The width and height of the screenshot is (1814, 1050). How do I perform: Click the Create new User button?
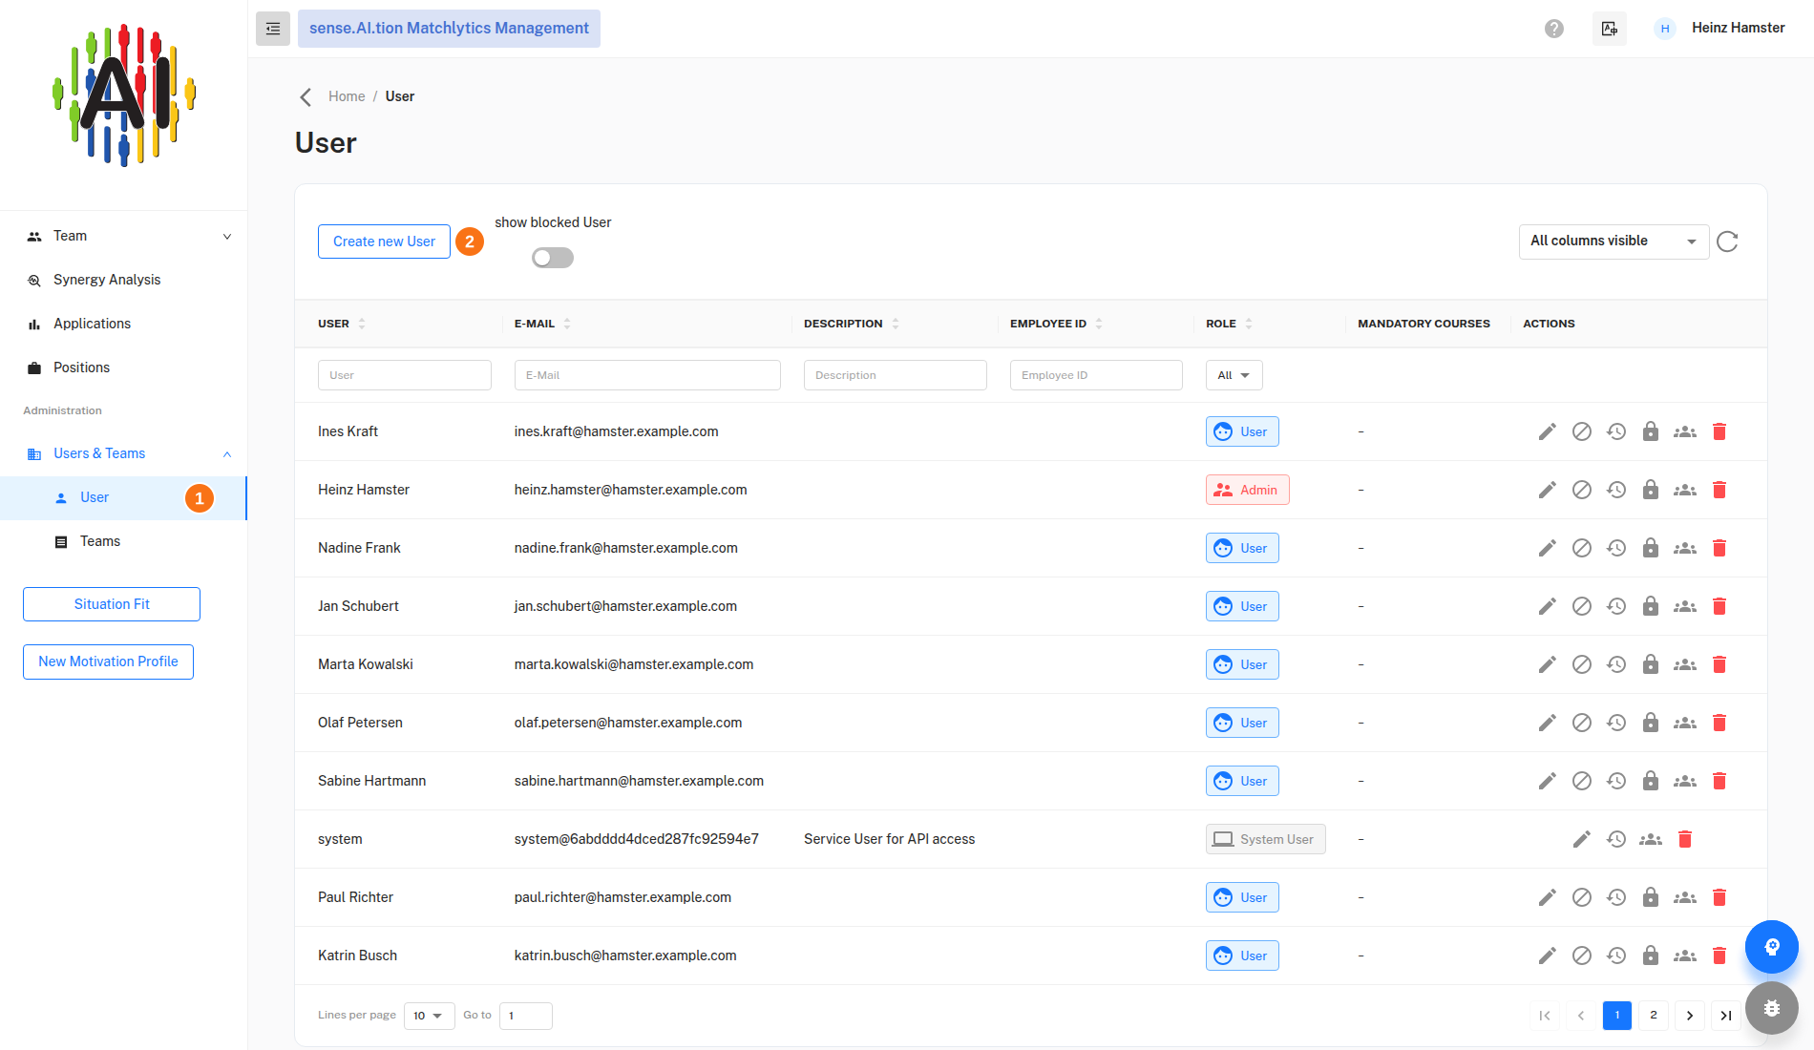[384, 241]
